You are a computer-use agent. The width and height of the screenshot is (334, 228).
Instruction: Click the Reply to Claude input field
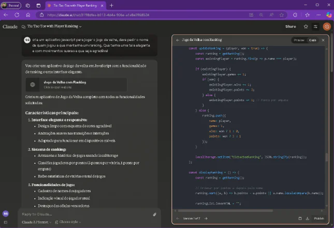coord(85,214)
